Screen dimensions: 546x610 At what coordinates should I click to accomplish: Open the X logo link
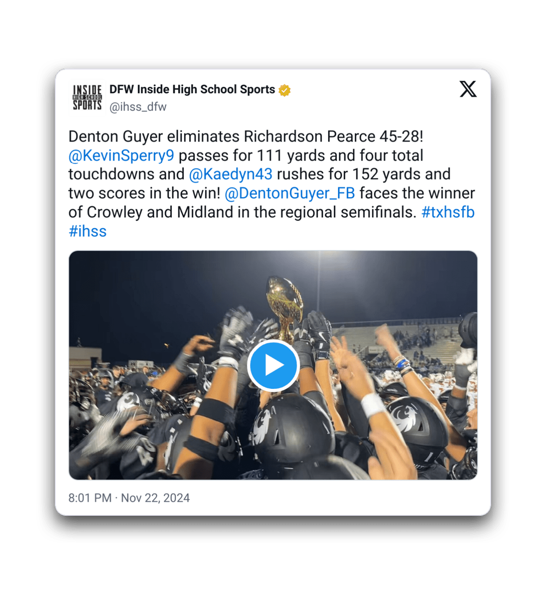tap(468, 89)
